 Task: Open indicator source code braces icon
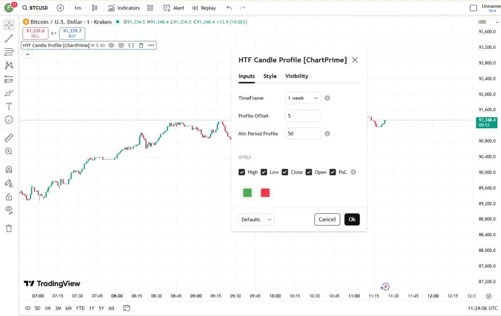pos(131,45)
